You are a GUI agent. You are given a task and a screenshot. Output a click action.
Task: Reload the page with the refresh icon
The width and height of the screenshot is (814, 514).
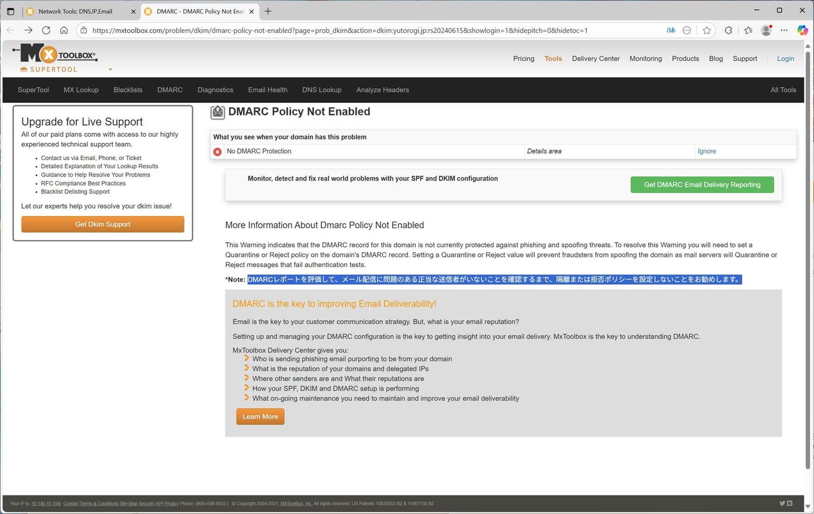pyautogui.click(x=46, y=30)
